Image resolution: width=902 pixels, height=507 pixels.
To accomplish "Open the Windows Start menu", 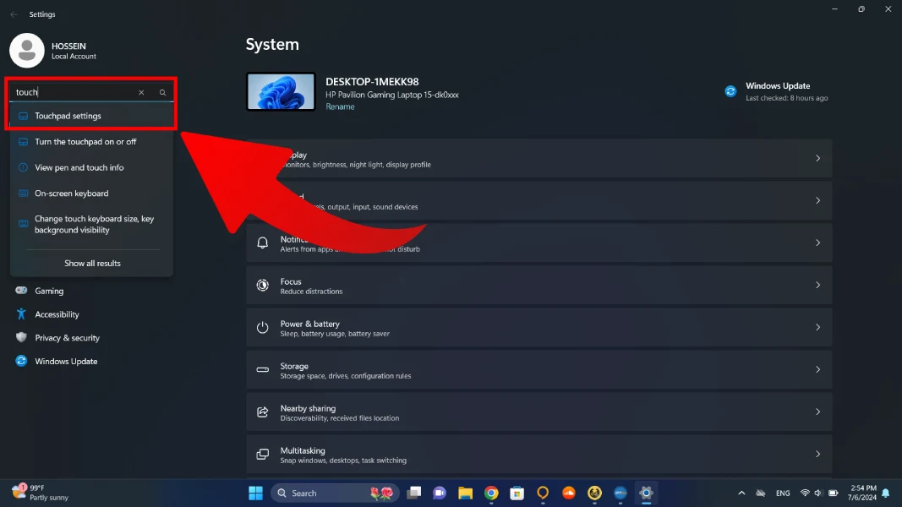I will [255, 493].
